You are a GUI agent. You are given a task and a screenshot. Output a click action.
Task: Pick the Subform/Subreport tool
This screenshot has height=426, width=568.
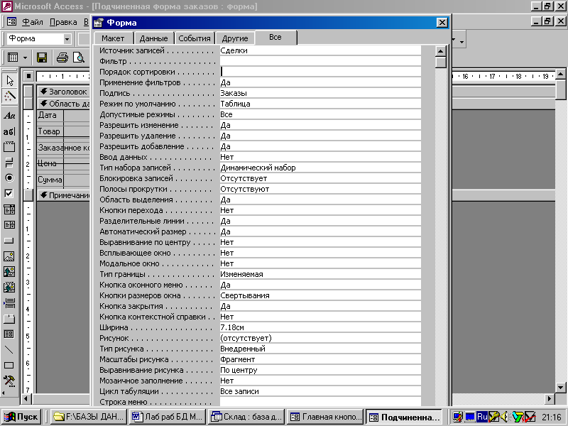click(x=9, y=334)
